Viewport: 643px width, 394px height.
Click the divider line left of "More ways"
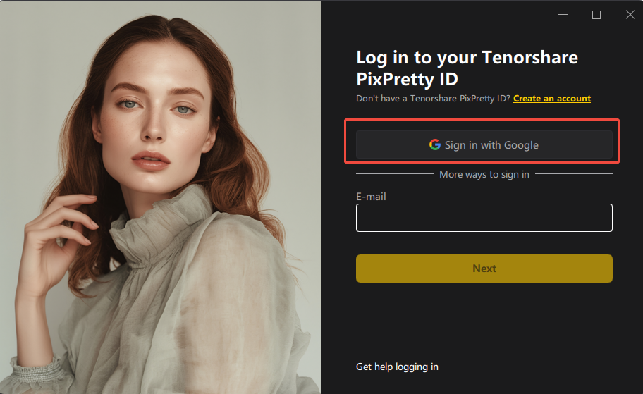coord(393,173)
